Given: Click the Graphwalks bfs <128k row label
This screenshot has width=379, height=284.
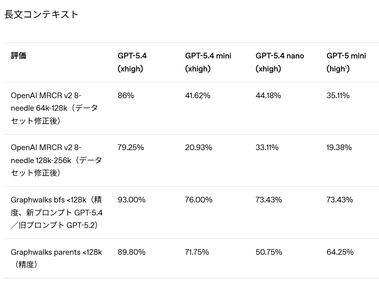Looking at the screenshot, I should (56, 212).
